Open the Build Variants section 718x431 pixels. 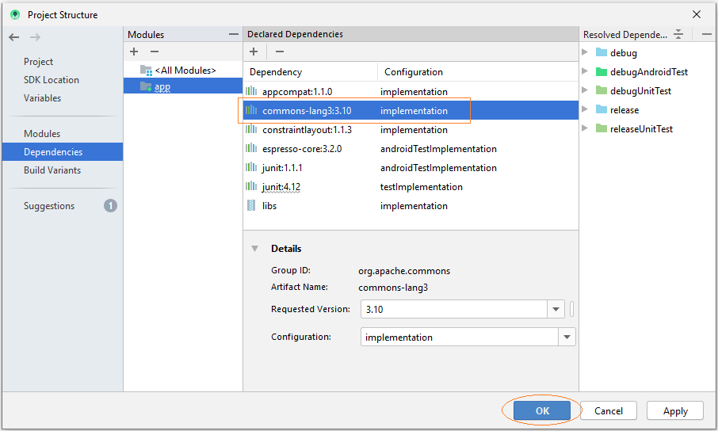click(52, 170)
